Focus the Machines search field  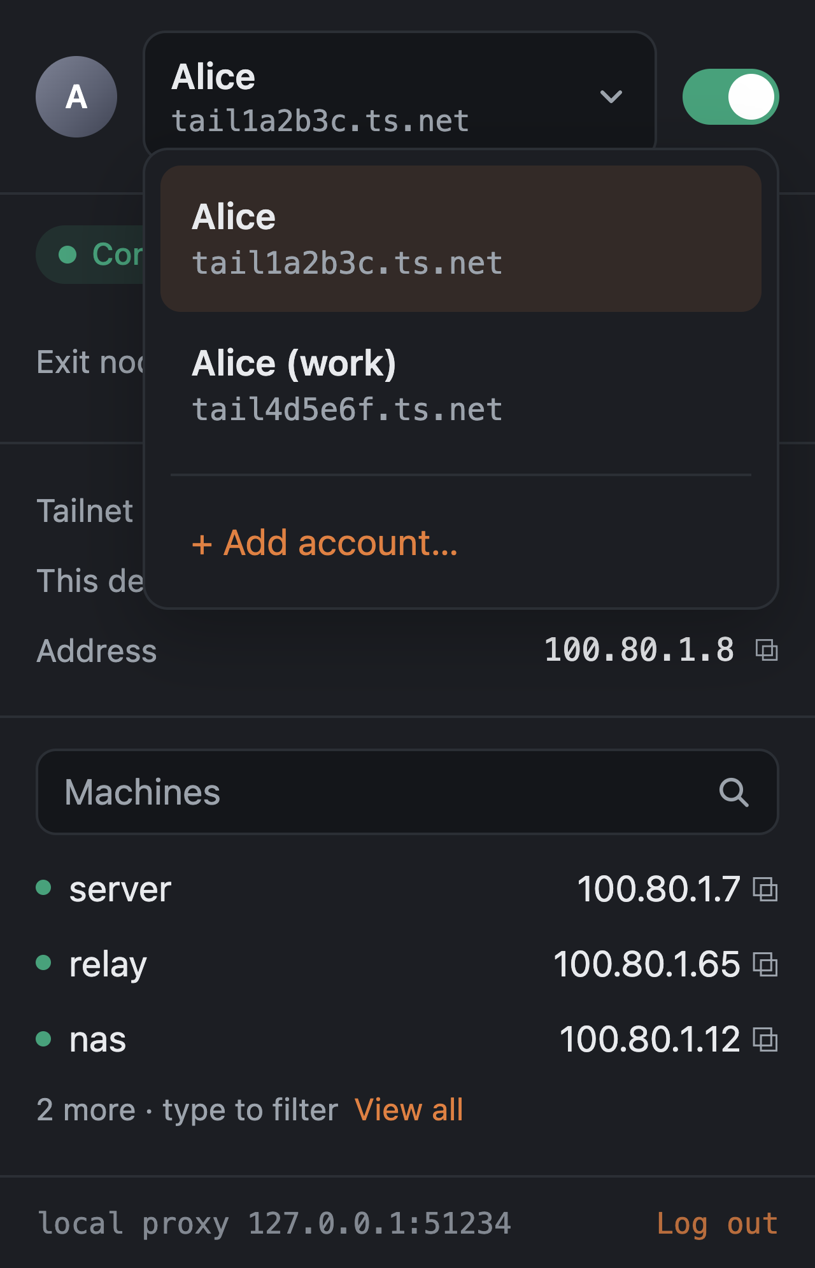(x=407, y=792)
